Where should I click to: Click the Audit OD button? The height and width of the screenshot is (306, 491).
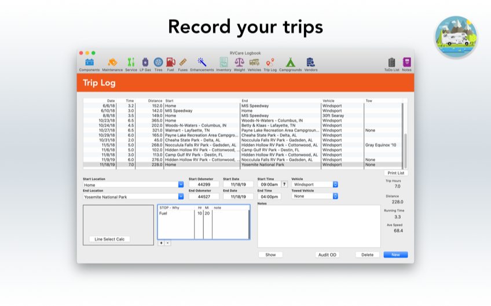point(327,255)
